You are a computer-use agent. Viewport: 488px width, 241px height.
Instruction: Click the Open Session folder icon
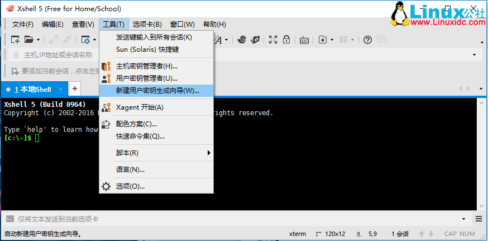tap(28, 40)
